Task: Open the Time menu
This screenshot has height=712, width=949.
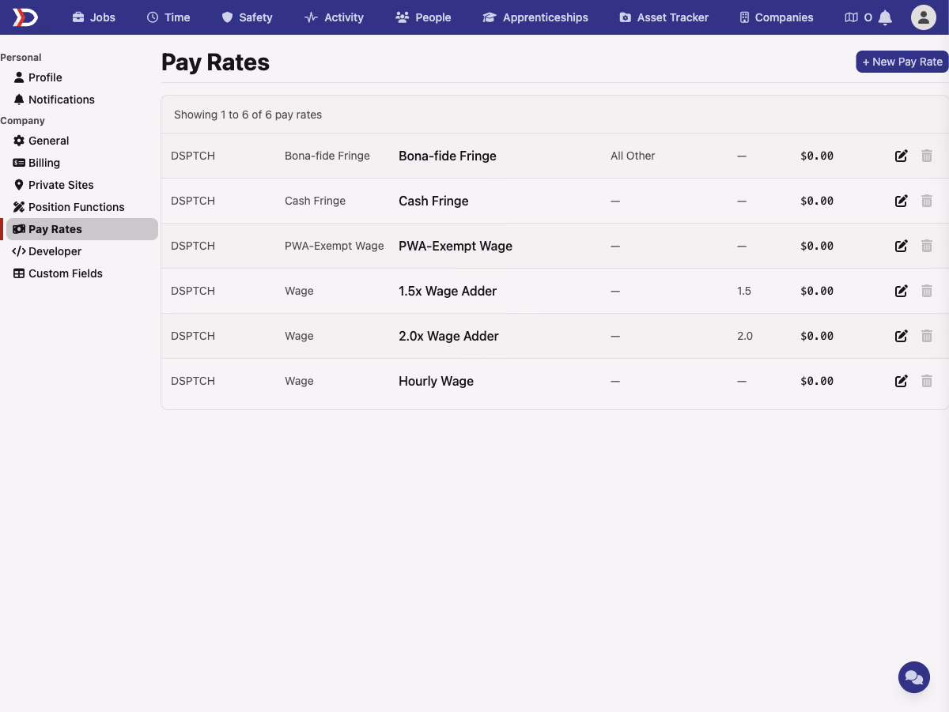Action: pos(168,17)
